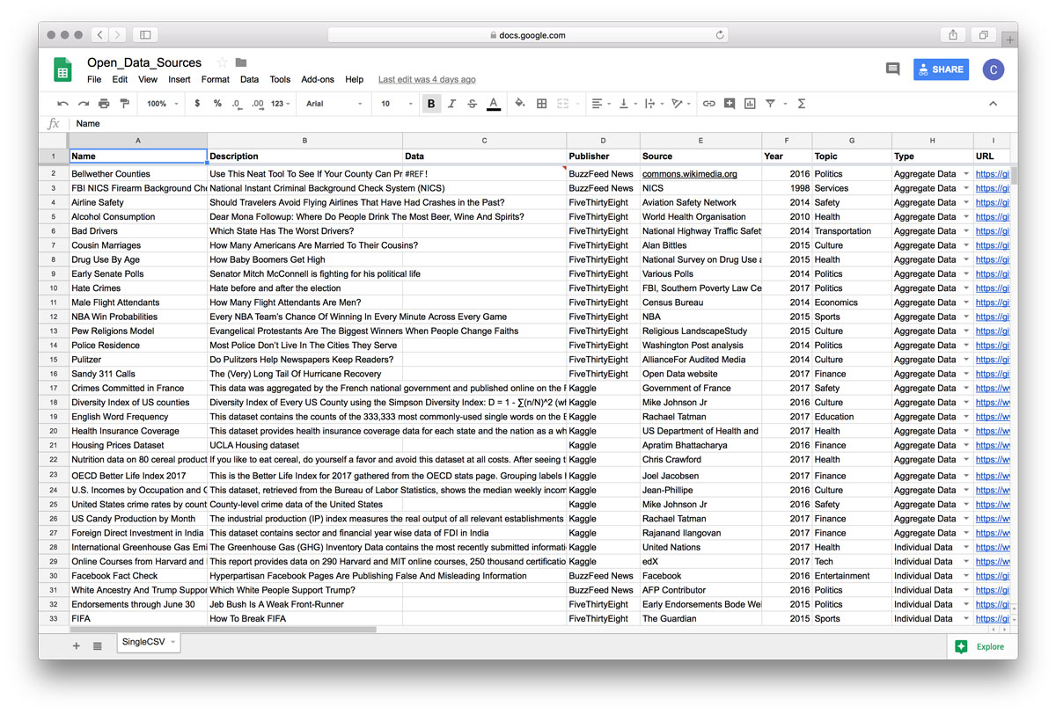Toggle bold formatting
This screenshot has width=1056, height=714.
[431, 104]
